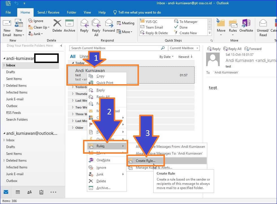Click Archive button in ribbon
The width and height of the screenshot is (277, 204).
tap(69, 26)
